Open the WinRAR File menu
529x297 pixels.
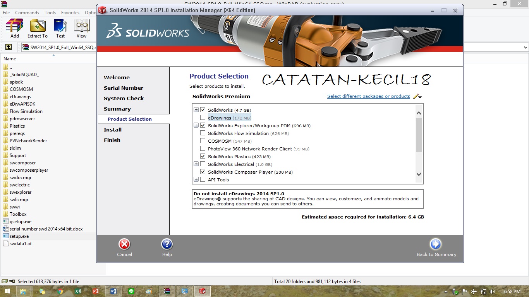click(6, 12)
